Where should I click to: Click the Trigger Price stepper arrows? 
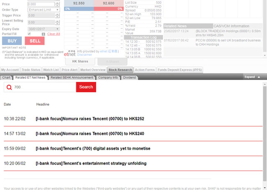(58, 16)
